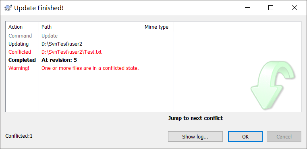Click Jump to next conflict link
The image size is (307, 149).
(195, 118)
